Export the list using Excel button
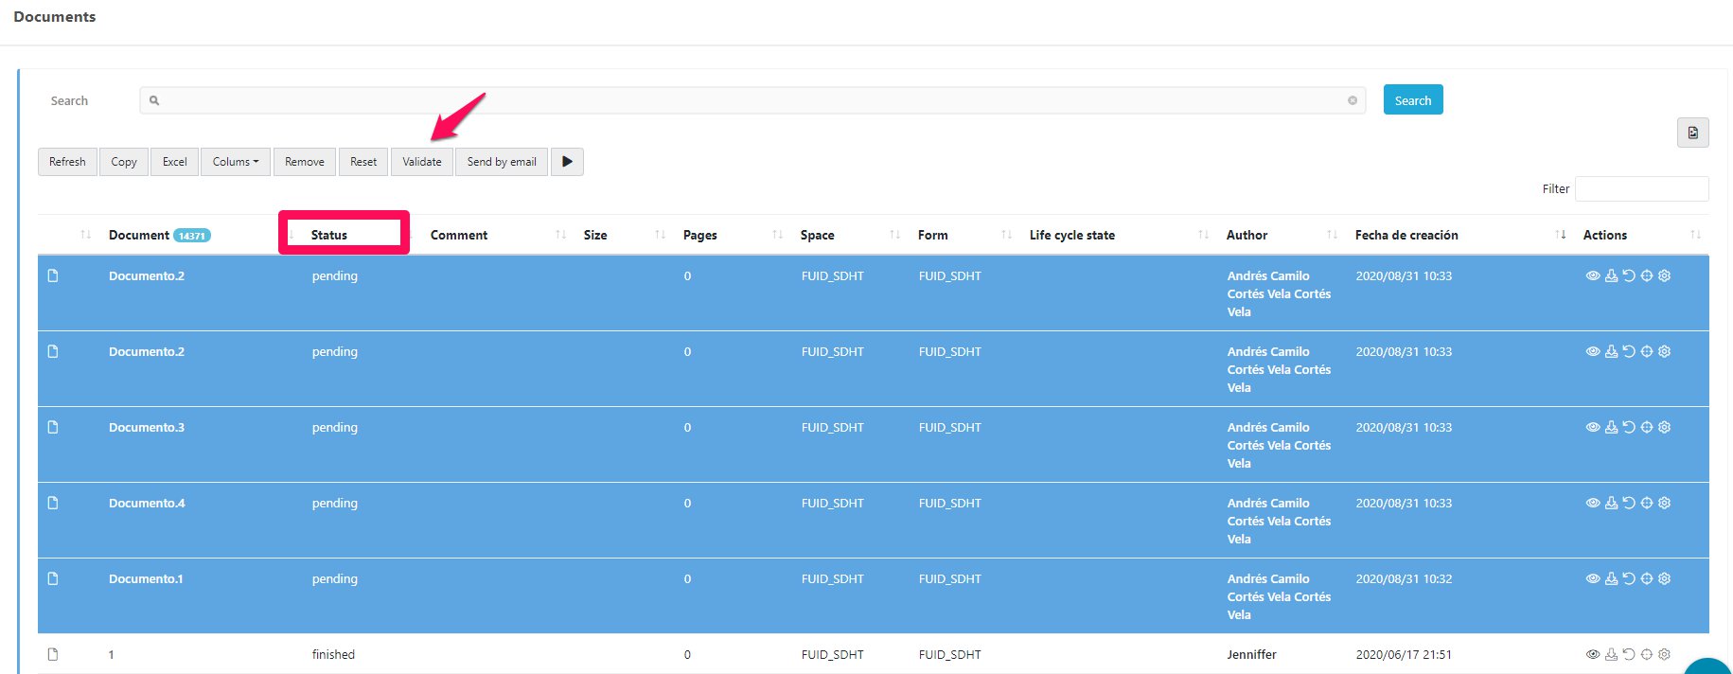 coord(174,162)
